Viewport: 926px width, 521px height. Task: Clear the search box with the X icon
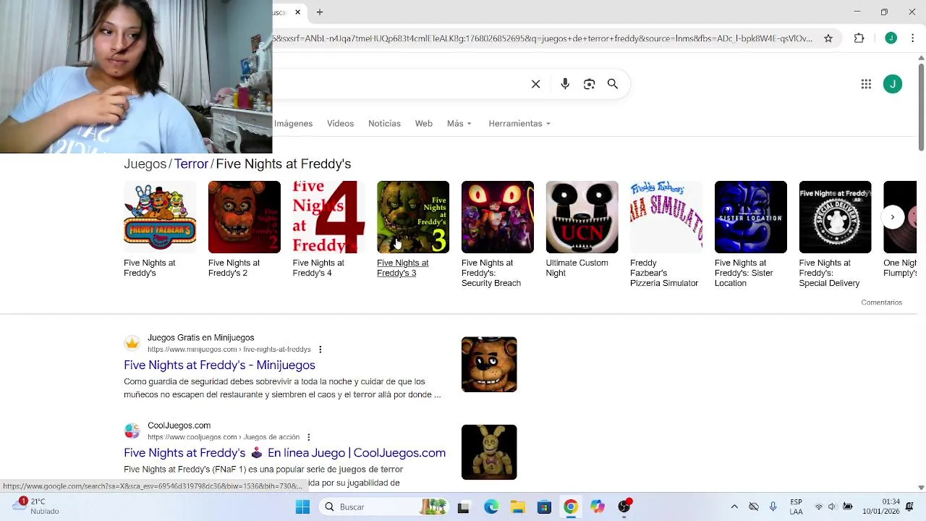(535, 84)
